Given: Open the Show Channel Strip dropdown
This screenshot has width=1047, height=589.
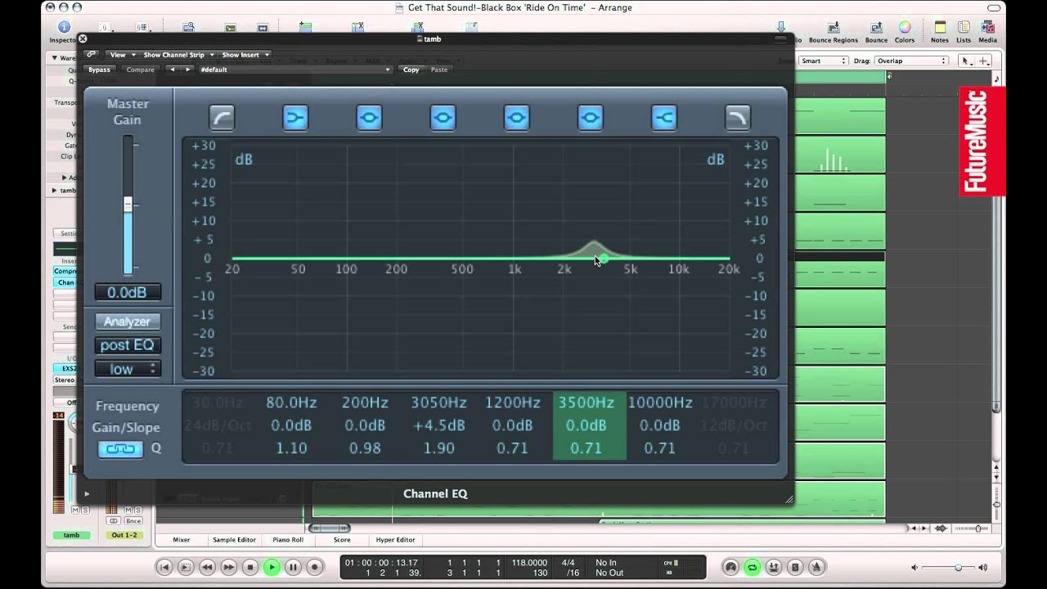Looking at the screenshot, I should pyautogui.click(x=177, y=55).
